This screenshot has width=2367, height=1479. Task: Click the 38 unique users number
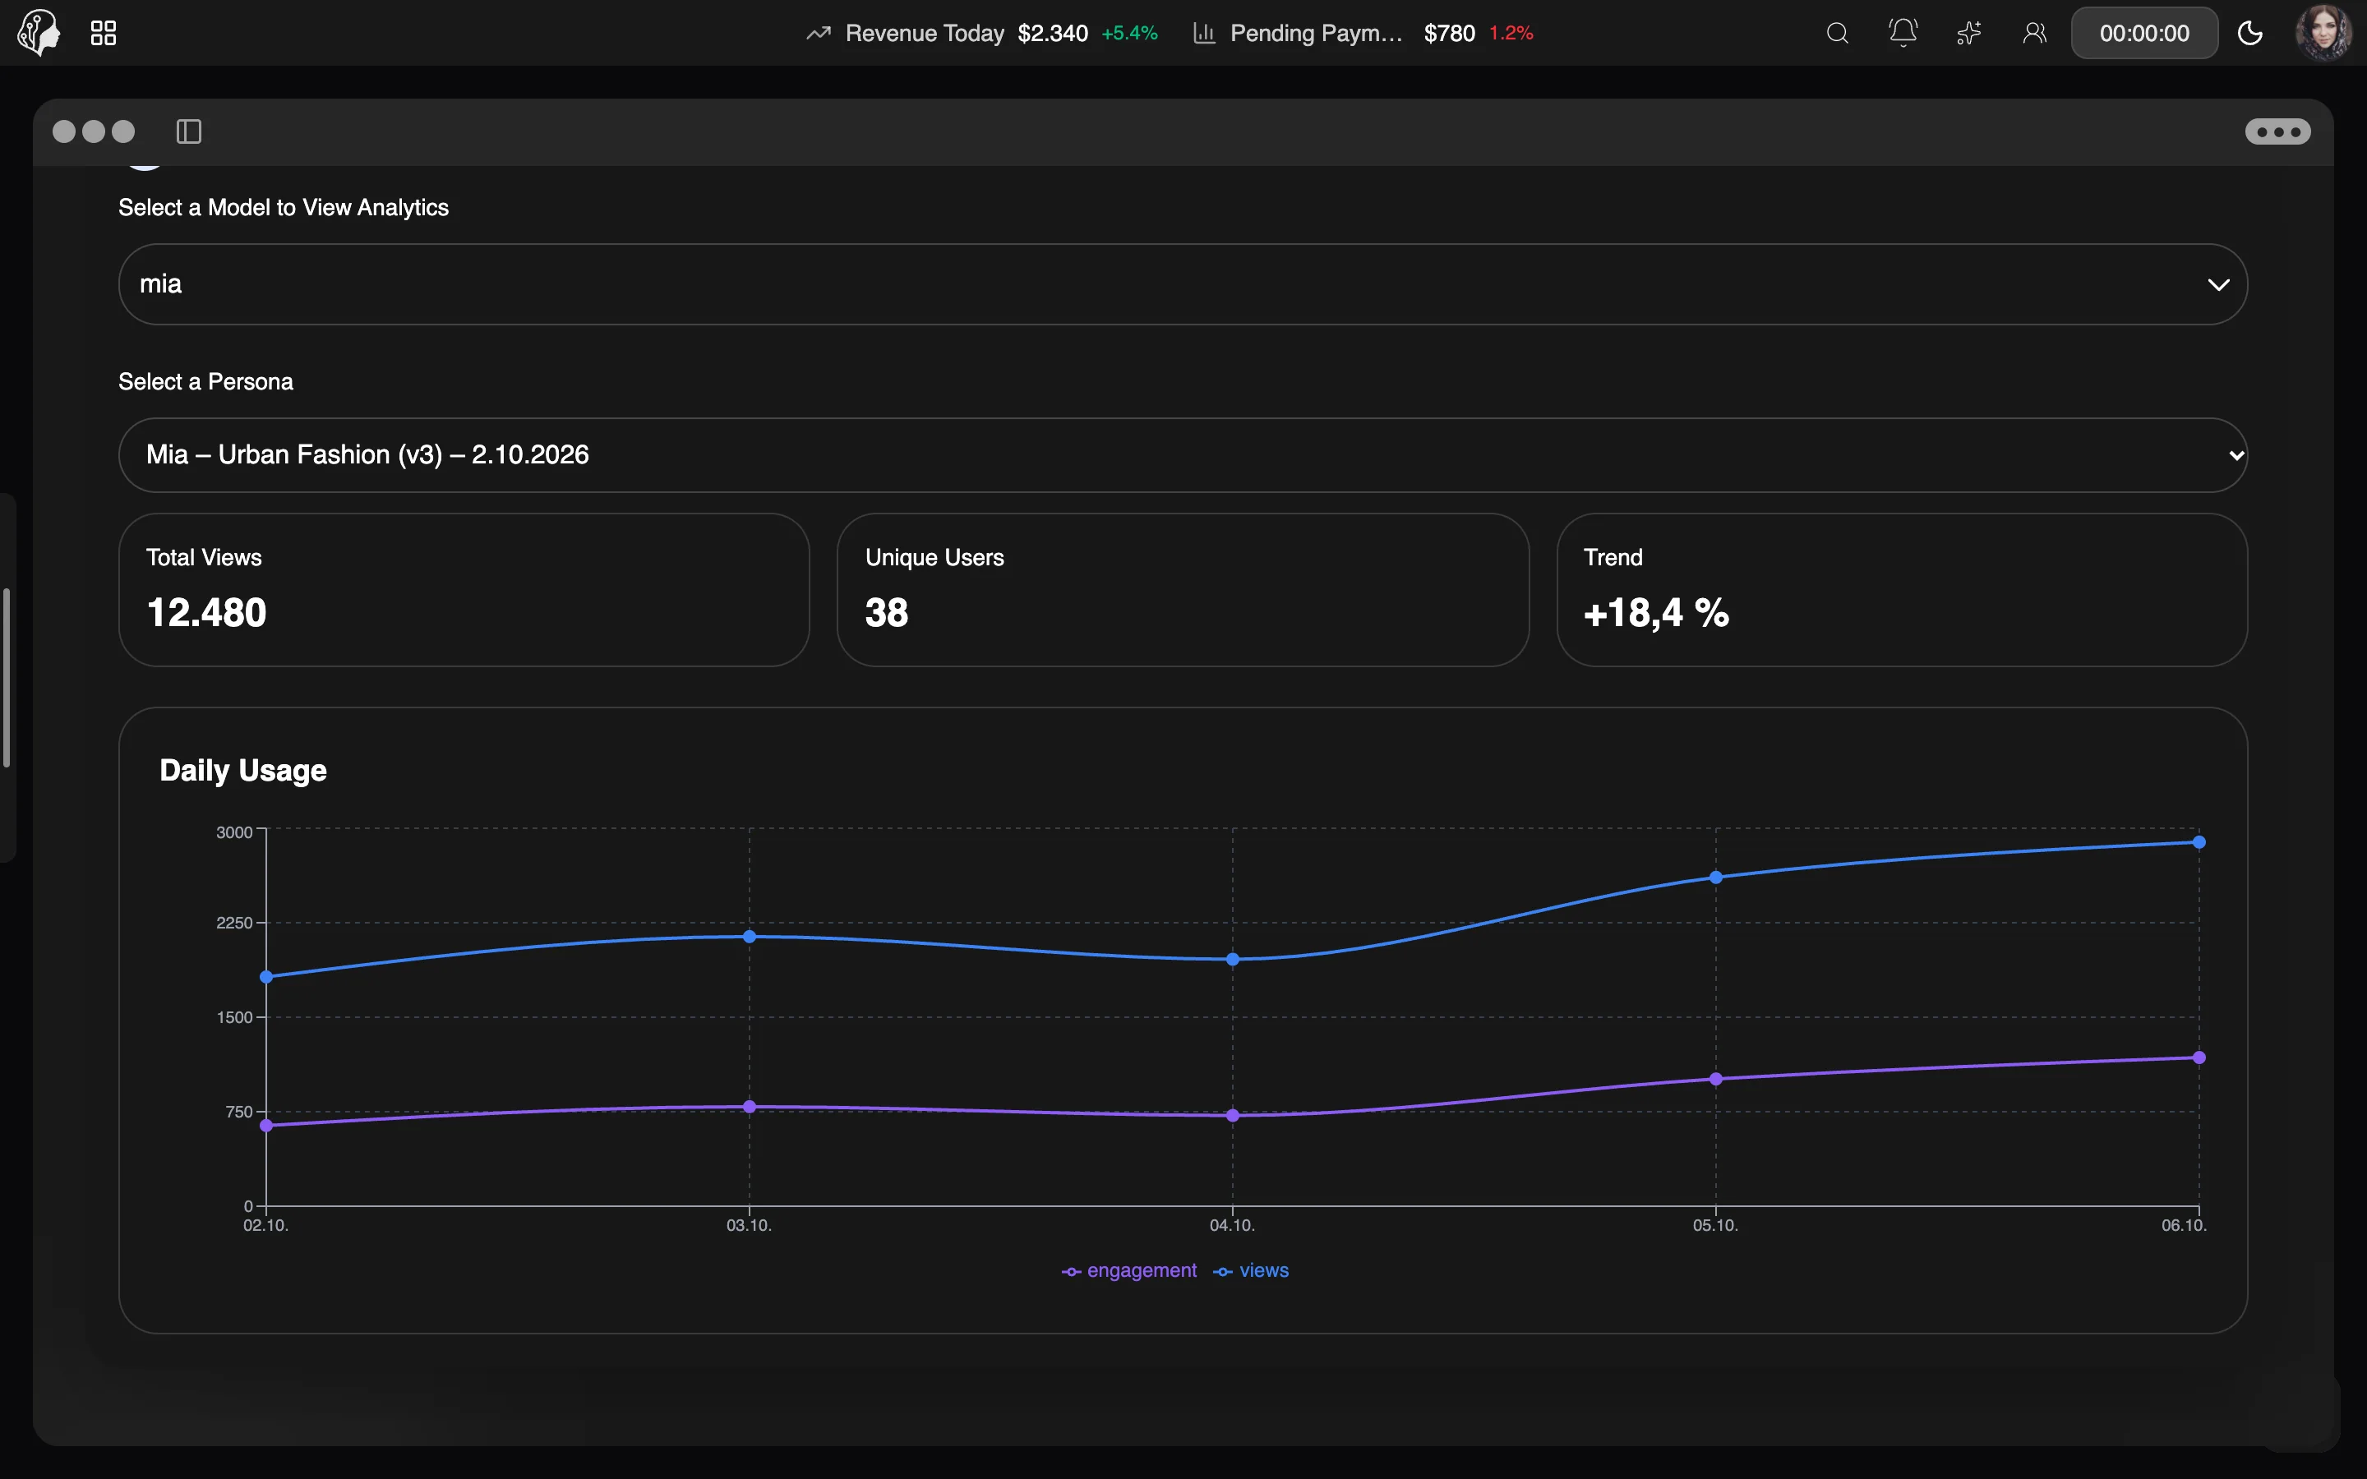tap(886, 613)
